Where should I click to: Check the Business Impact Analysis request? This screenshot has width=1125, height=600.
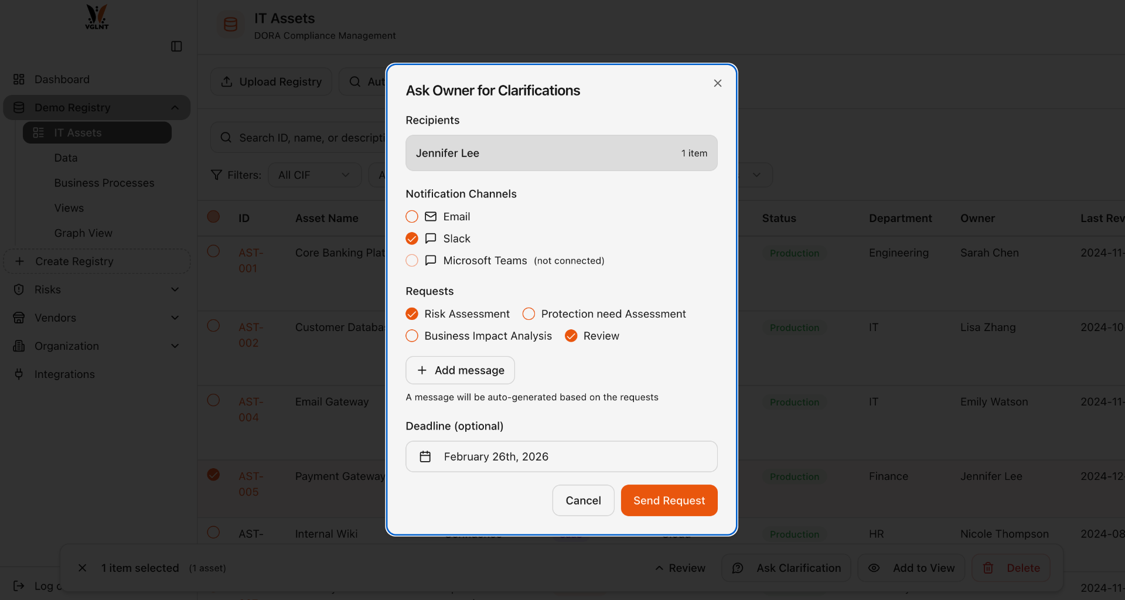coord(412,336)
